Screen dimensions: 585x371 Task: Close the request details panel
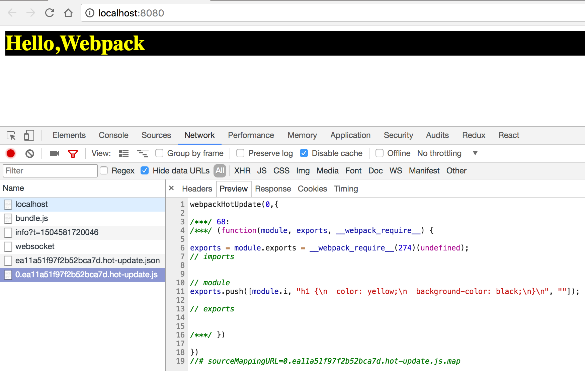pos(171,188)
